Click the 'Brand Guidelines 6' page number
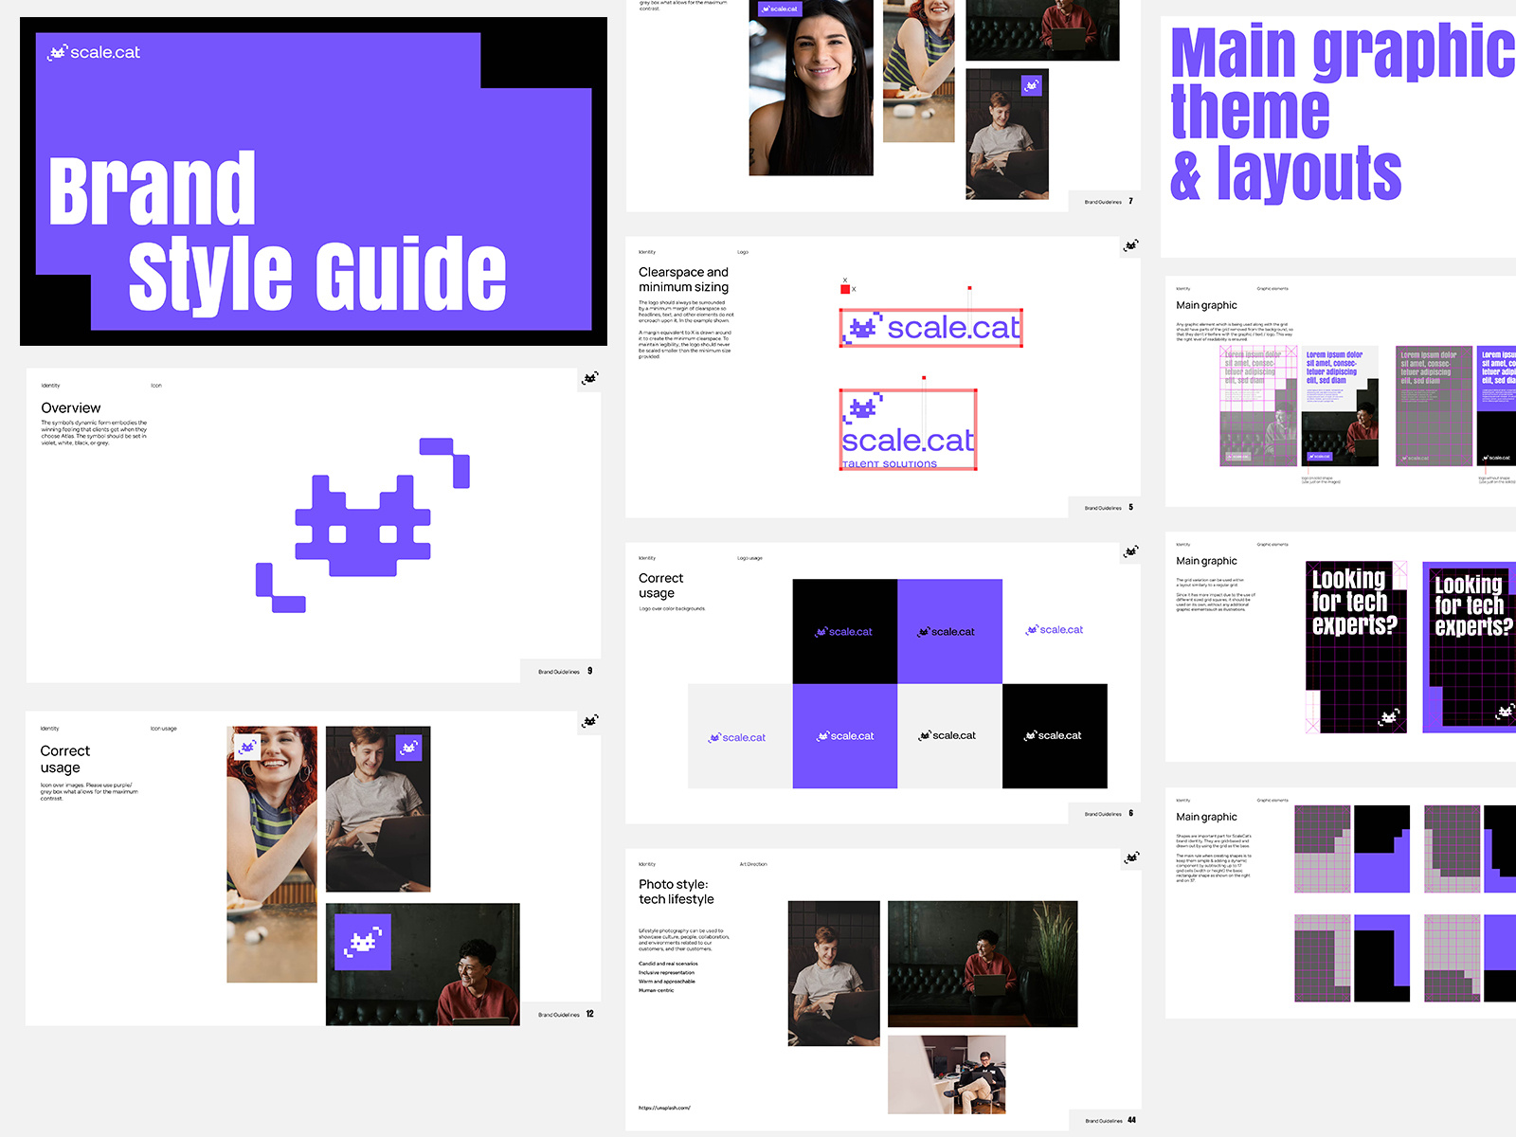 1109,813
